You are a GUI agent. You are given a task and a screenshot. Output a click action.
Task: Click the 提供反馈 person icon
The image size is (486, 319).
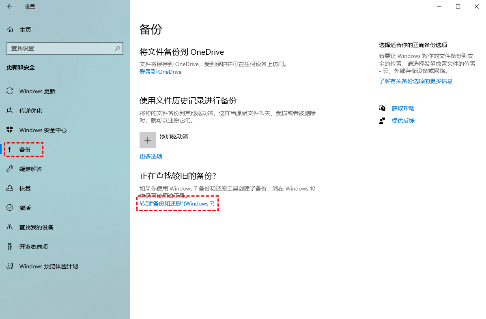click(x=382, y=121)
